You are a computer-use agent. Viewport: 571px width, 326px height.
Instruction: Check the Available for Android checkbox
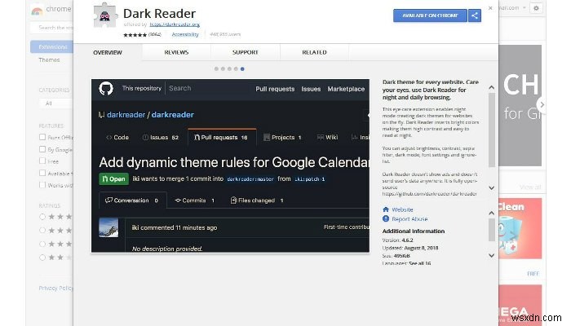(42, 173)
